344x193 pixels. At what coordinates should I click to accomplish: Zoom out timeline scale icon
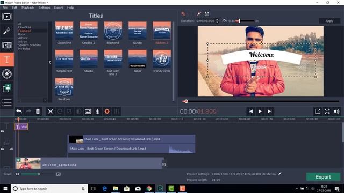click(18, 174)
